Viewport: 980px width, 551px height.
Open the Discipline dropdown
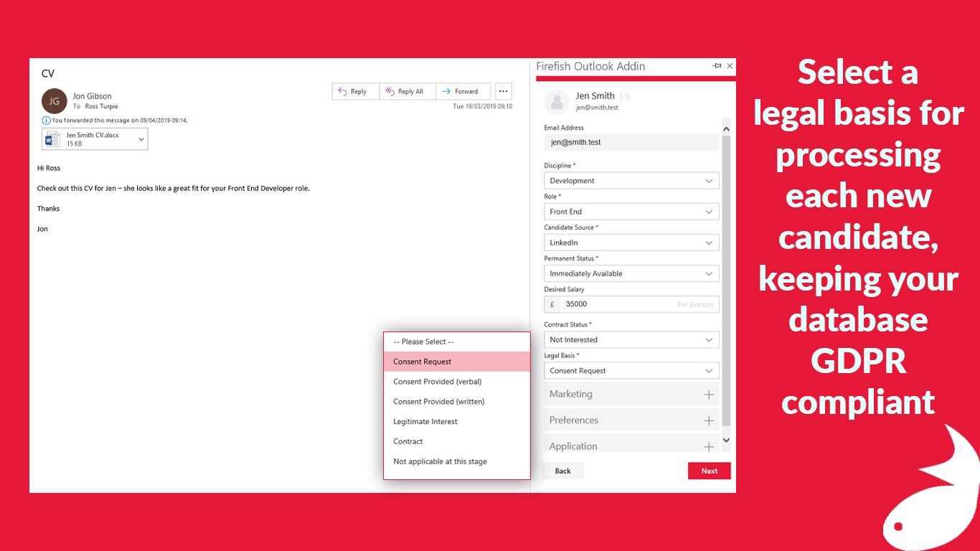click(631, 181)
